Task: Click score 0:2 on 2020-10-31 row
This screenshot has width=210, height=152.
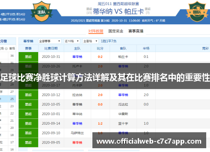Action: (100, 57)
